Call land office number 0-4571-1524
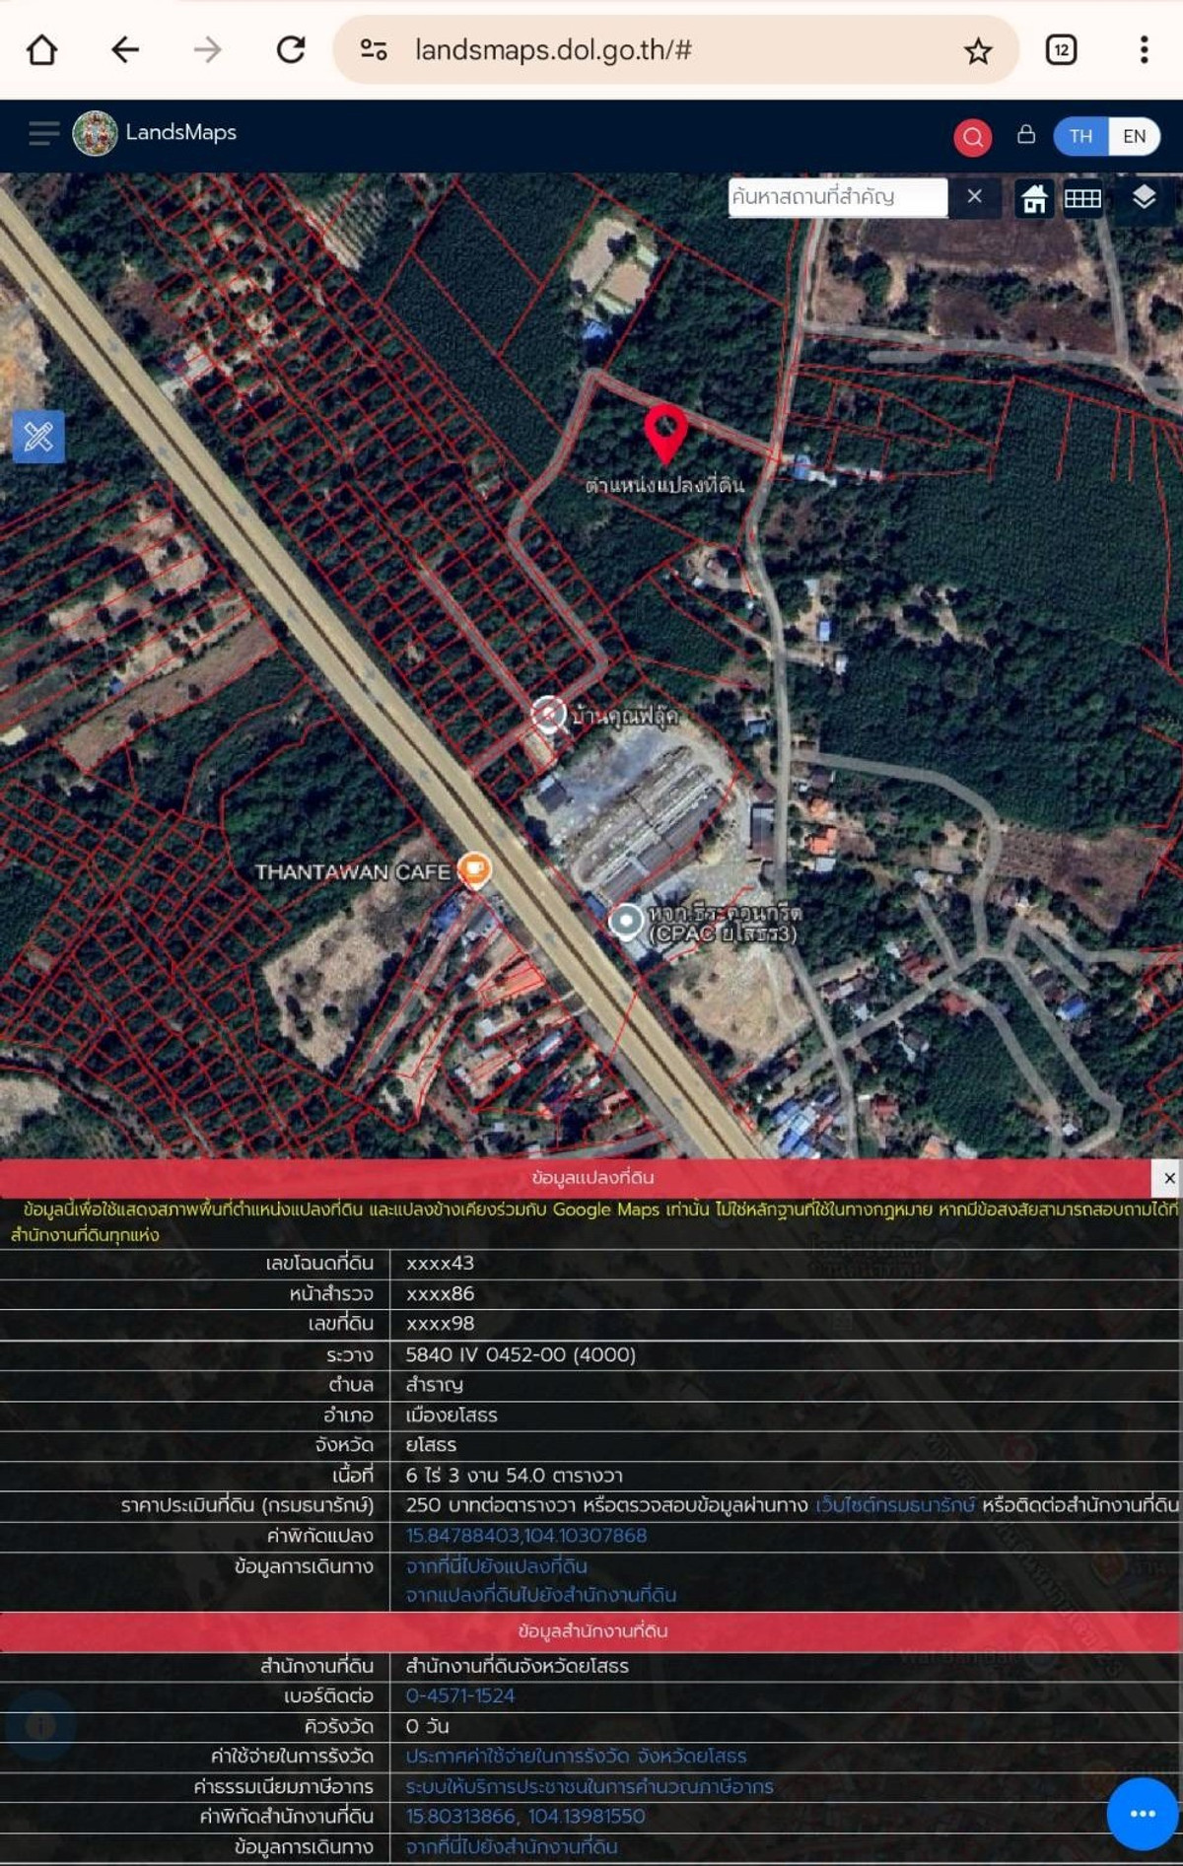 click(459, 1695)
